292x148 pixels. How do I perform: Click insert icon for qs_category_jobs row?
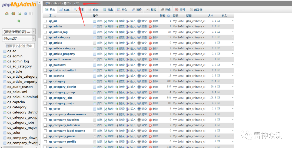[x=128, y=98]
